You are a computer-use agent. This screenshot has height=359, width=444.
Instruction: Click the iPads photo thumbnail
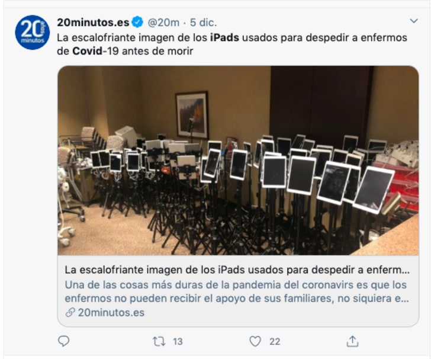(x=238, y=161)
